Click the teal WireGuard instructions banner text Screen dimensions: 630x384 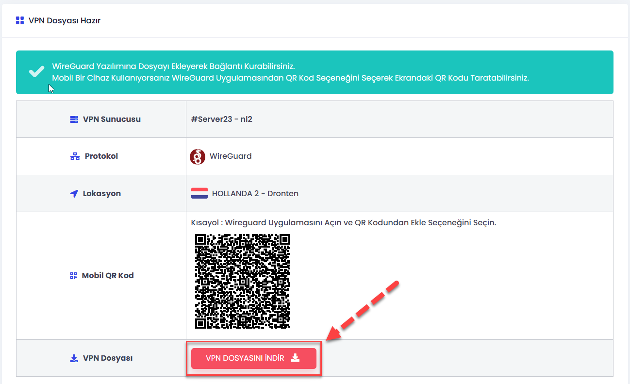pyautogui.click(x=290, y=72)
